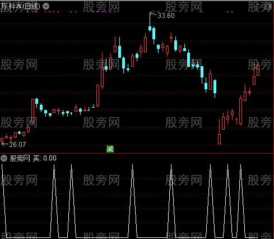Select the 万科A(日线) chart title text
Screen dimensions: 274x239
coord(20,7)
